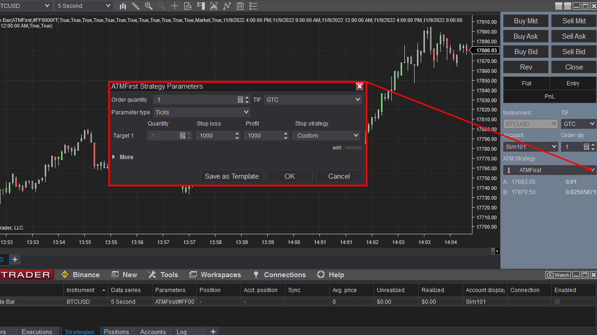This screenshot has height=335, width=597.
Task: Switch to the Executions tab
Action: 37,332
